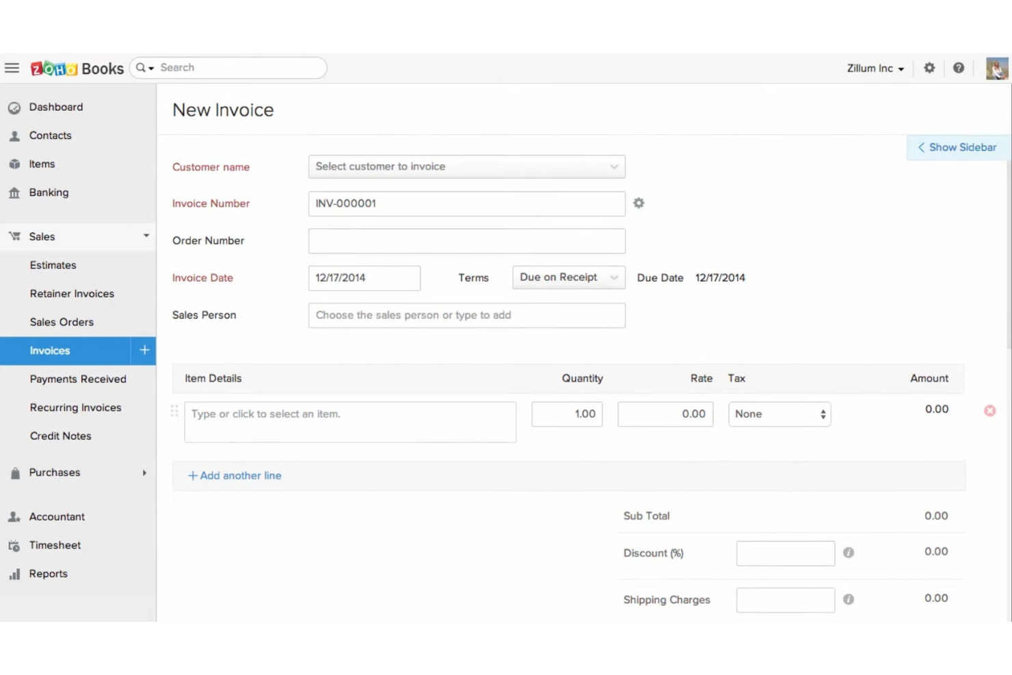Viewport: 1012px width, 675px height.
Task: Open the help question mark icon
Action: (x=959, y=68)
